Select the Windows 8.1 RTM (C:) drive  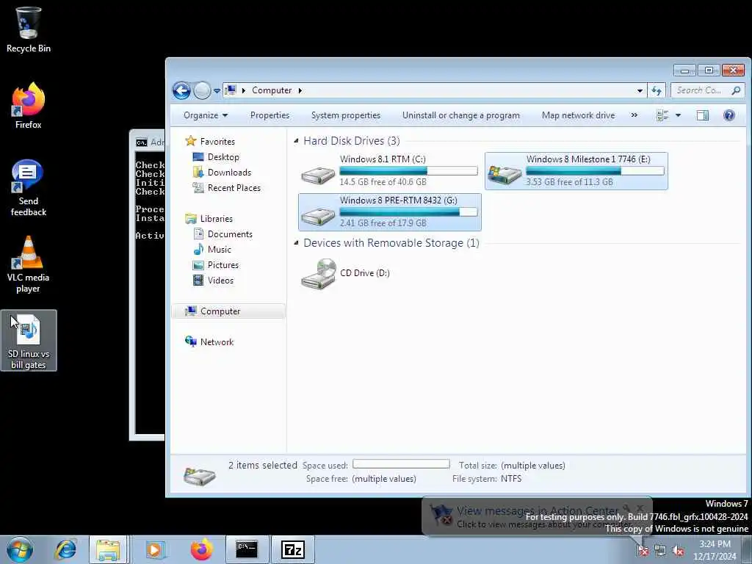coord(389,170)
